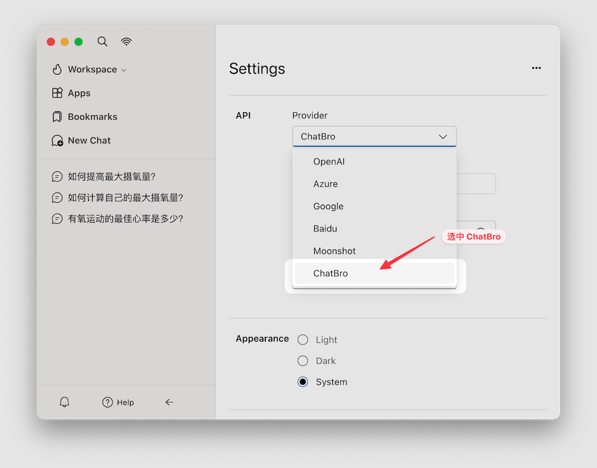Click the New Chat bubble icon
The height and width of the screenshot is (468, 597).
[57, 140]
